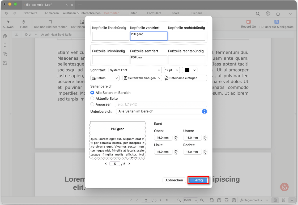Image resolution: width=298 pixels, height=205 pixels.
Task: Select the Hand tool
Action: (x=24, y=22)
